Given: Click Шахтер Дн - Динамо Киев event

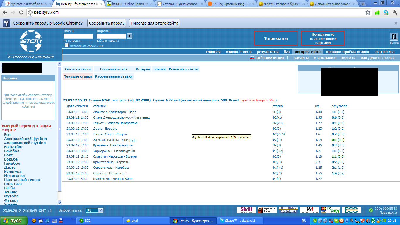Looking at the screenshot, I should tap(113, 179).
